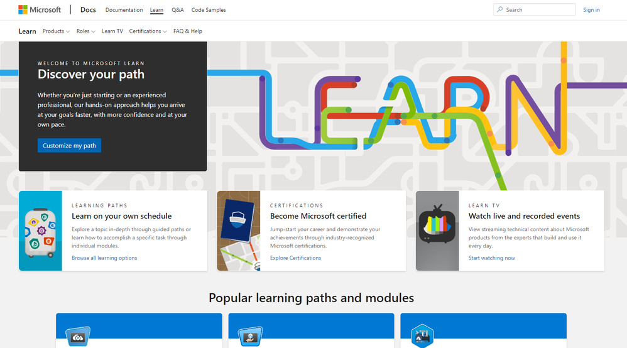Click the Customize my path button
Viewport: 627px width, 348px height.
(x=69, y=146)
